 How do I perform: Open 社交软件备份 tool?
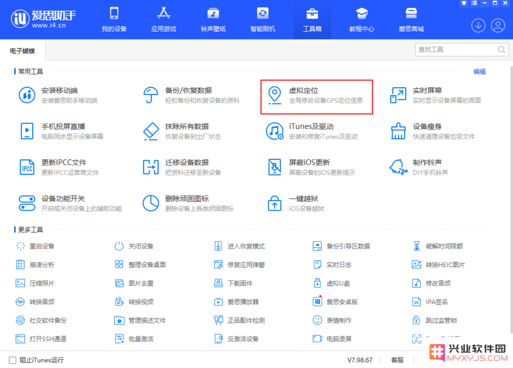(x=41, y=320)
